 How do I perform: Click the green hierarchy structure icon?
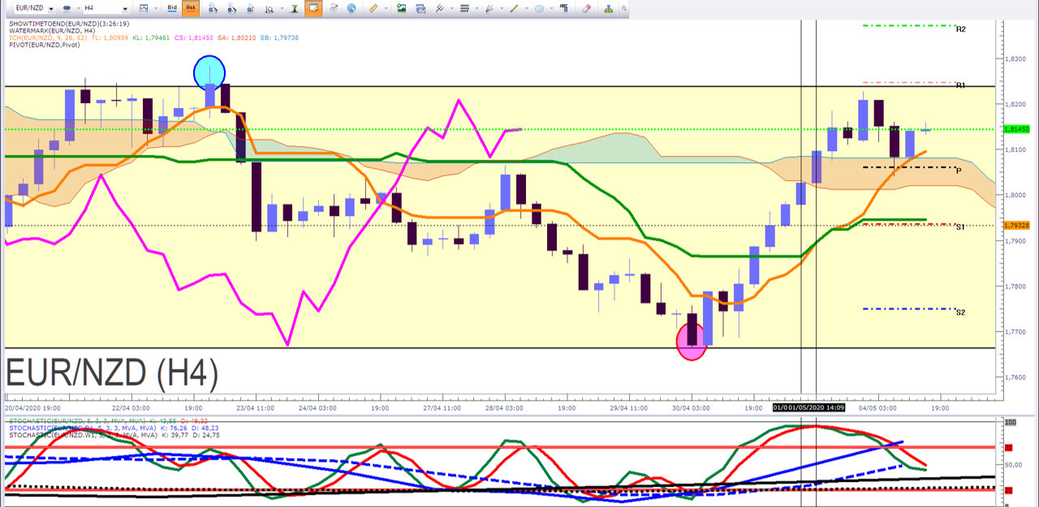click(609, 8)
